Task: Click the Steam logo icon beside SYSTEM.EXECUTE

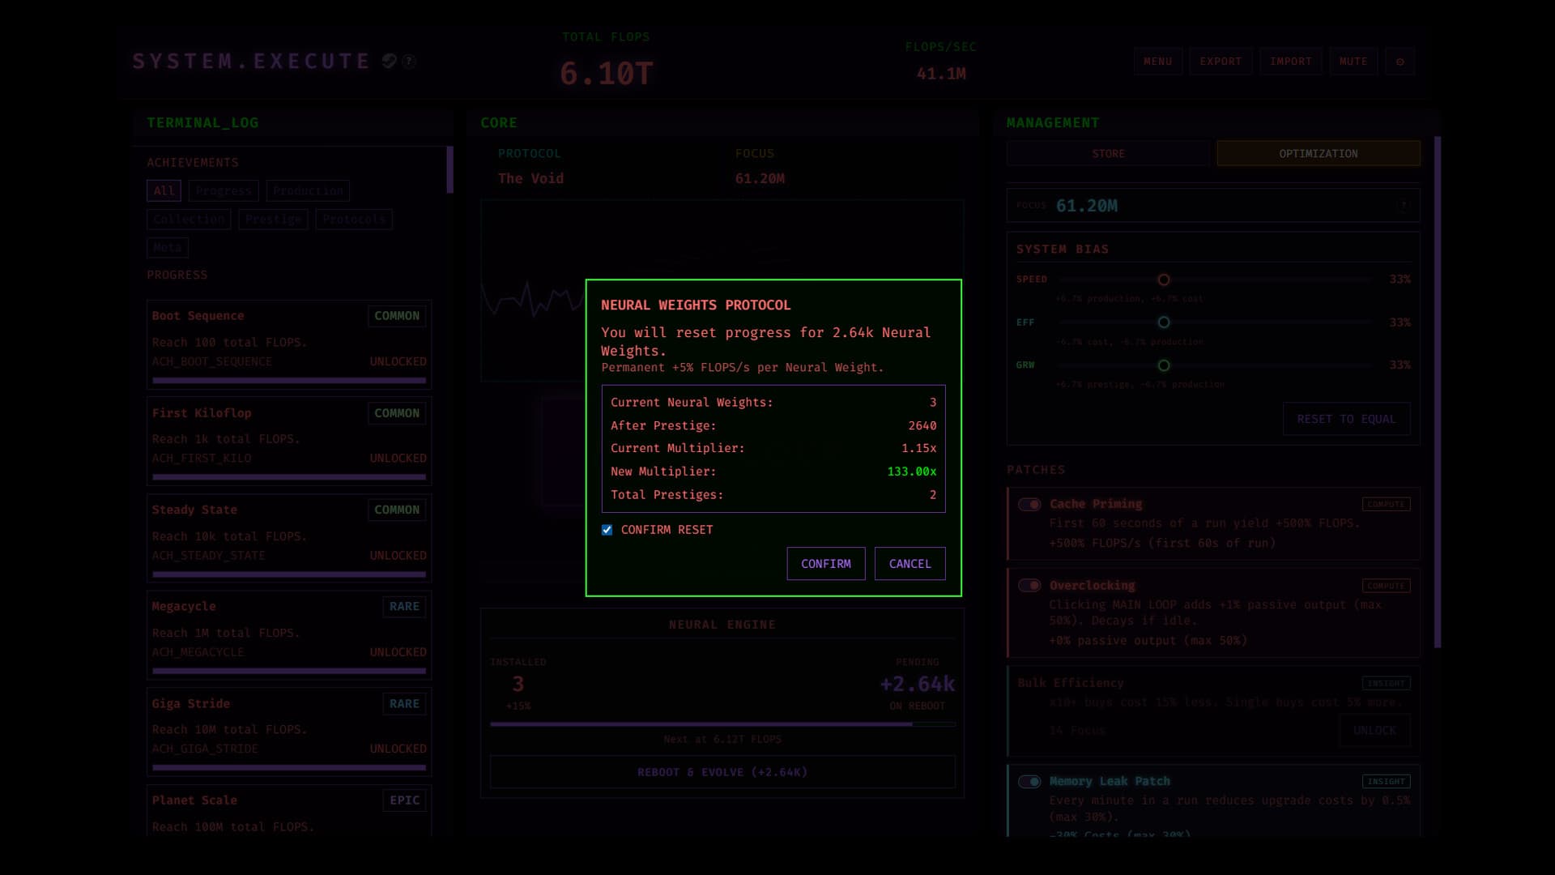Action: [390, 61]
